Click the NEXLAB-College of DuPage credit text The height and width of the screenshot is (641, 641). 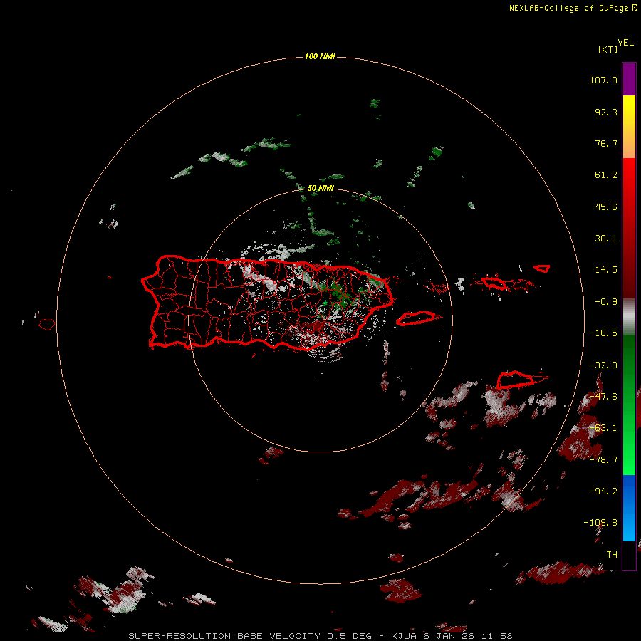[573, 8]
